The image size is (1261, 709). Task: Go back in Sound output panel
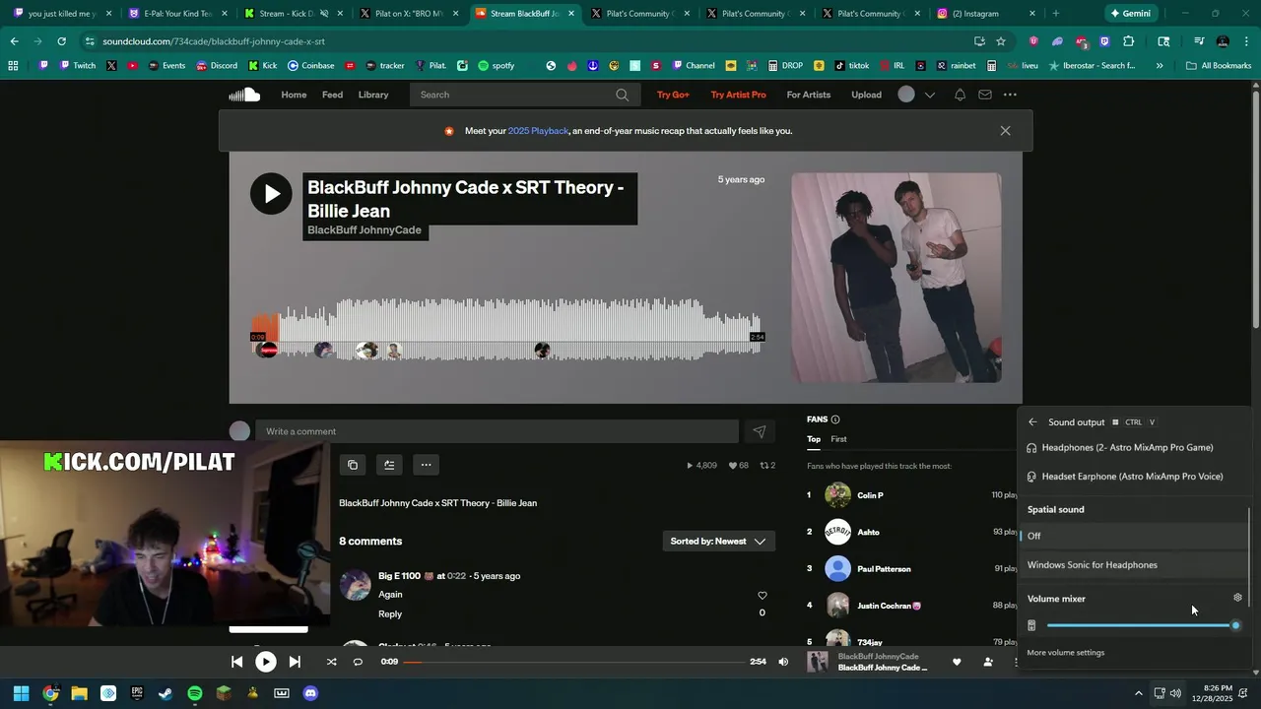point(1032,421)
